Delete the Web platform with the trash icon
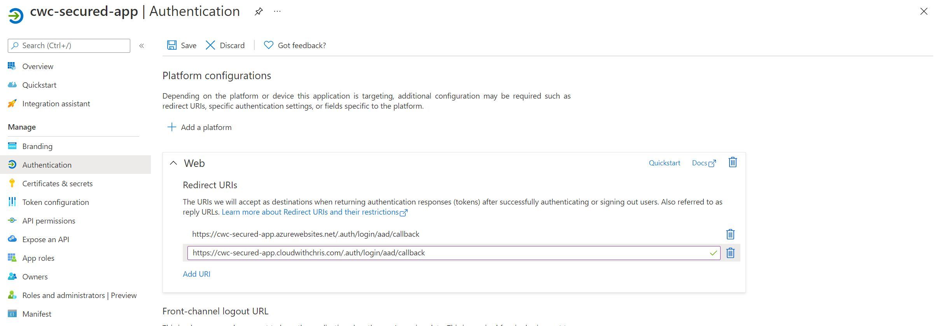This screenshot has height=326, width=936. 733,162
